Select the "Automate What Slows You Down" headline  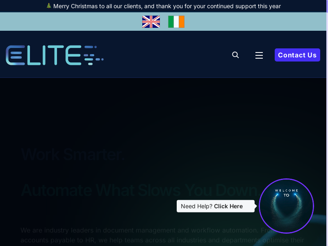(x=139, y=190)
